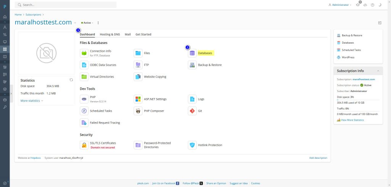Open Hotlink Protection

210,145
